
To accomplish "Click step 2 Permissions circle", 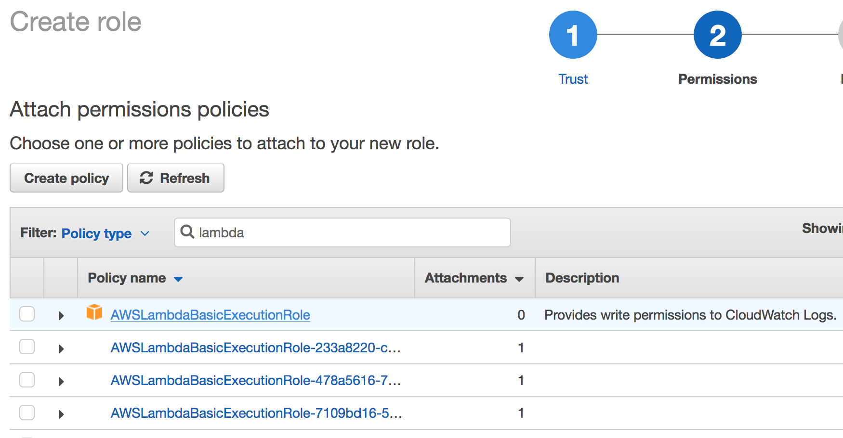I will (717, 35).
